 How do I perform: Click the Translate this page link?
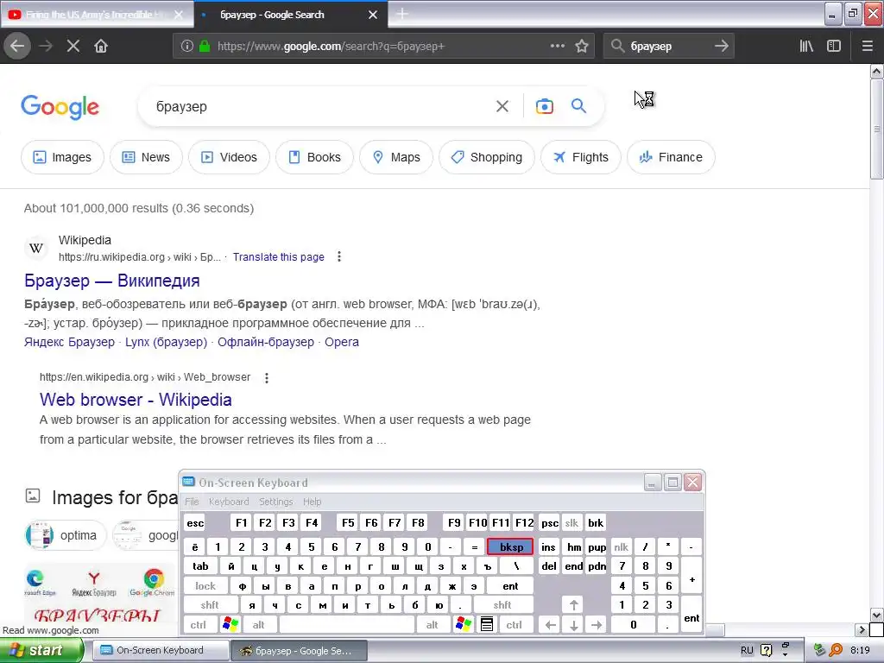pos(279,257)
